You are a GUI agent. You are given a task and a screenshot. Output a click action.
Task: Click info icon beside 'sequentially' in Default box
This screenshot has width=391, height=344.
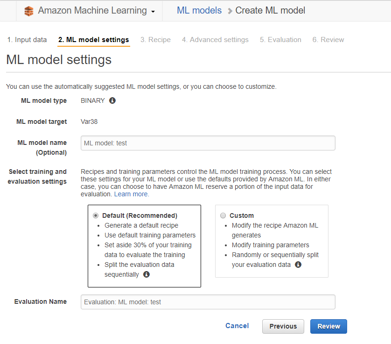(147, 274)
